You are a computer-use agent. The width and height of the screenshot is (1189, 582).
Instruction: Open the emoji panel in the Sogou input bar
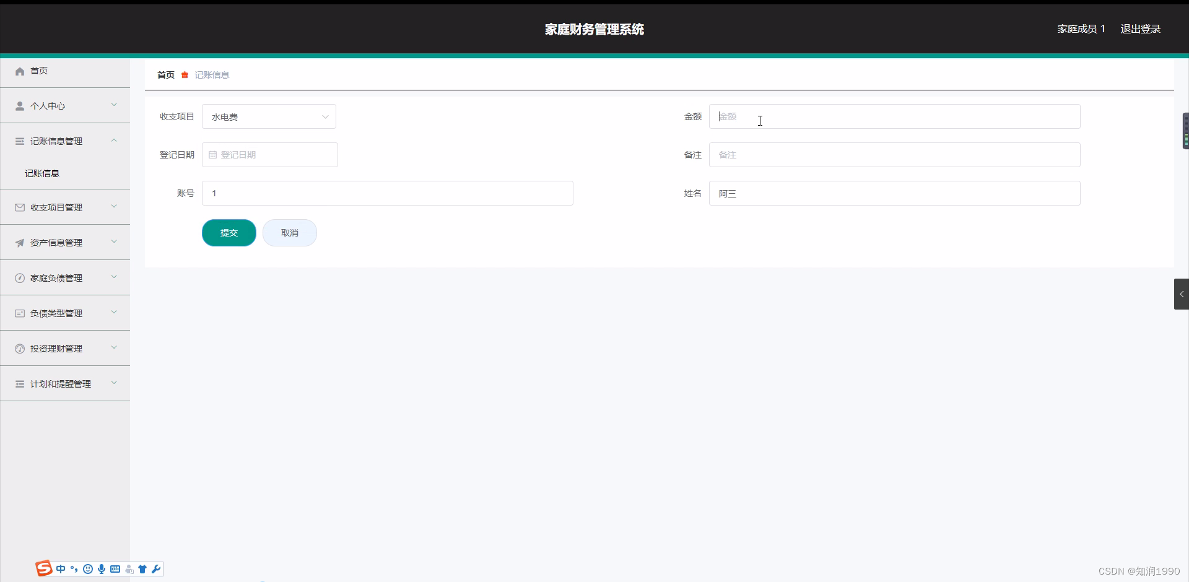coord(88,569)
